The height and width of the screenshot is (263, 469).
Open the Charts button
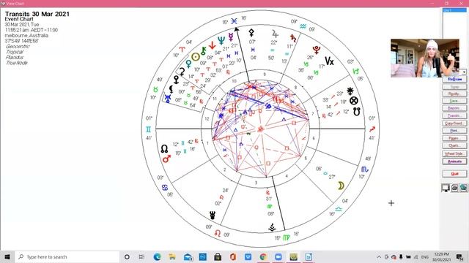pyautogui.click(x=454, y=145)
